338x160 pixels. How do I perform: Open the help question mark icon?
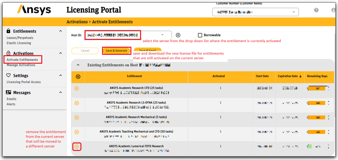pyautogui.click(x=316, y=10)
